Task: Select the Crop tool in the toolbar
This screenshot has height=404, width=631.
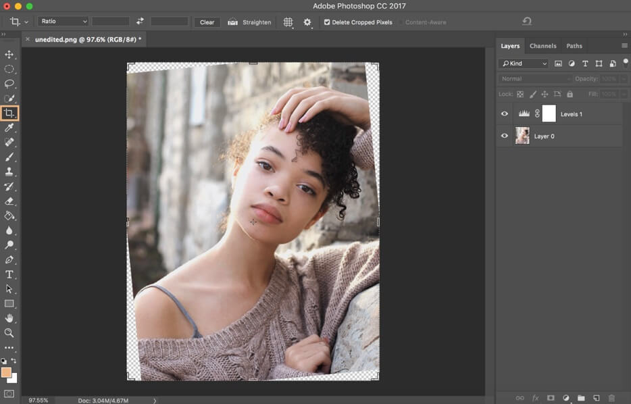Action: pyautogui.click(x=9, y=113)
